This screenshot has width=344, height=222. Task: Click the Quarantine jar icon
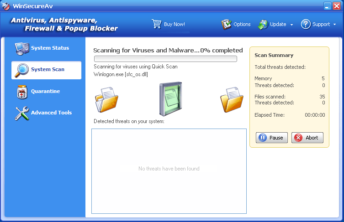click(x=21, y=92)
